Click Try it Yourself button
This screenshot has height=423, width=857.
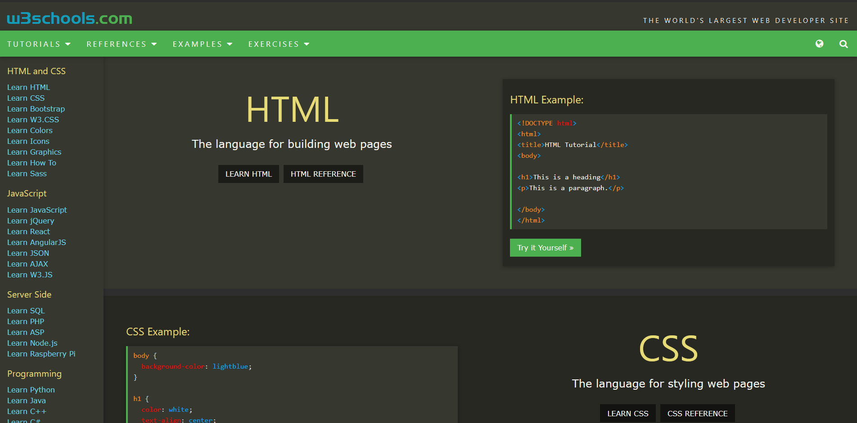[x=545, y=248]
